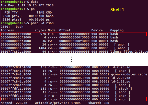Click the 1404 Kbytes anon row
Screen dimensions: 148x105
(x=65, y=48)
